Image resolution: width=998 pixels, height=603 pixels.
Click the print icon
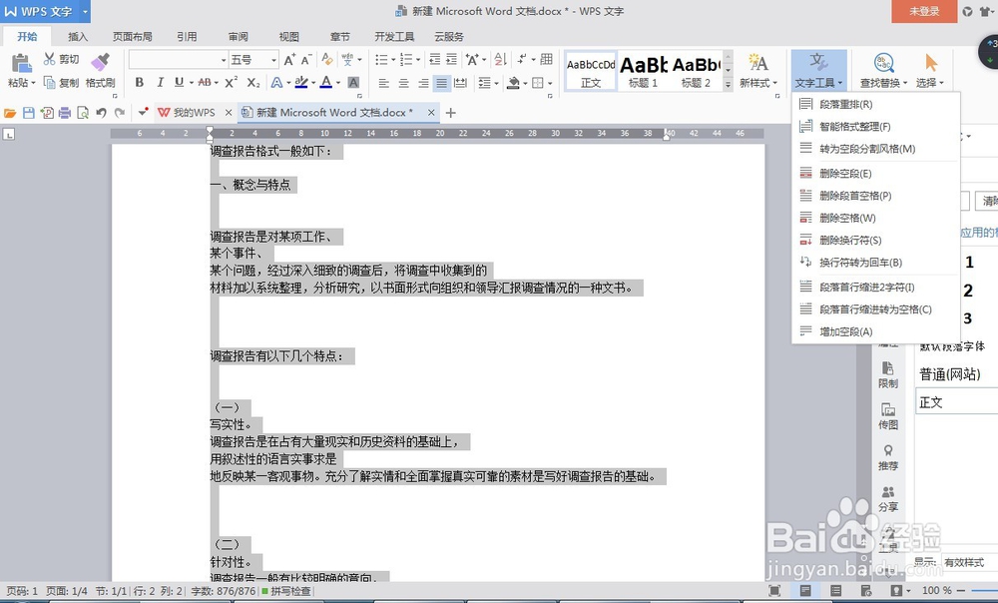pos(64,113)
